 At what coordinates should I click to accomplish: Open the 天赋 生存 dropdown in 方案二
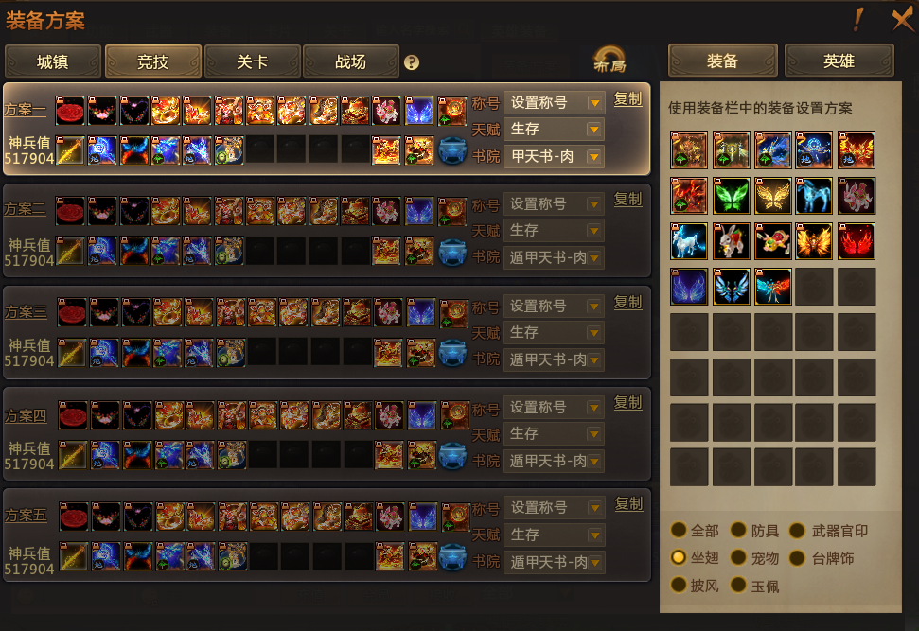[x=554, y=230]
